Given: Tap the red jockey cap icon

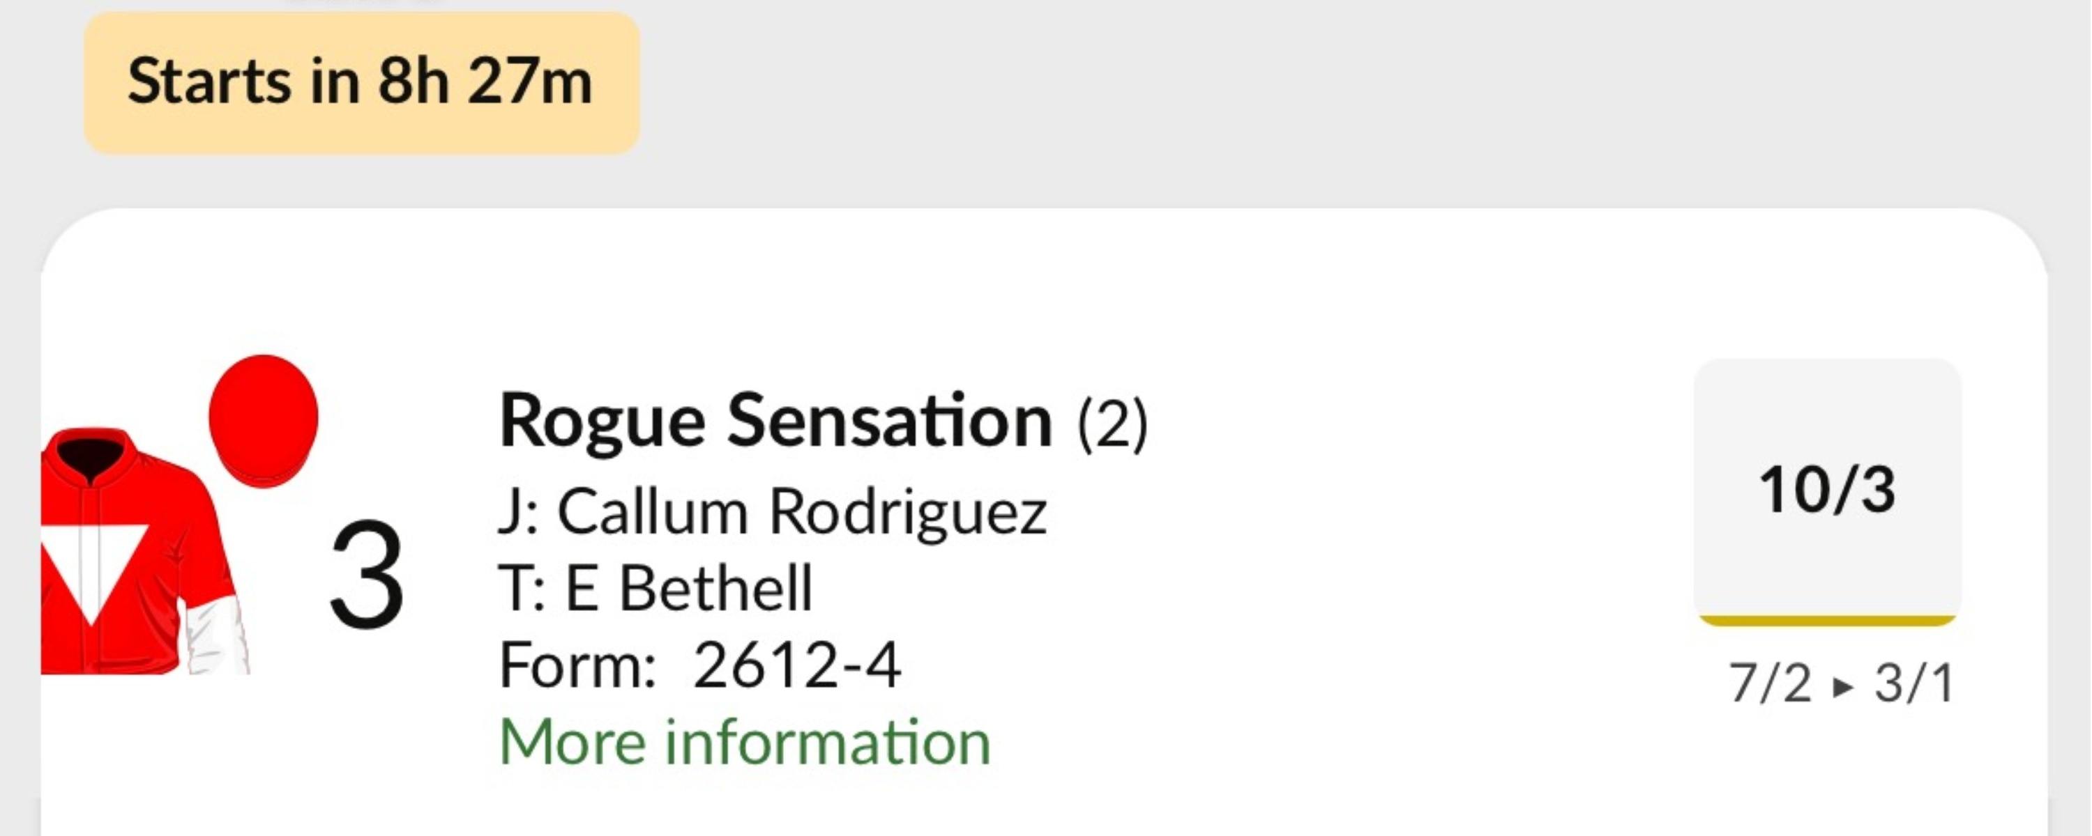Looking at the screenshot, I should tap(263, 420).
